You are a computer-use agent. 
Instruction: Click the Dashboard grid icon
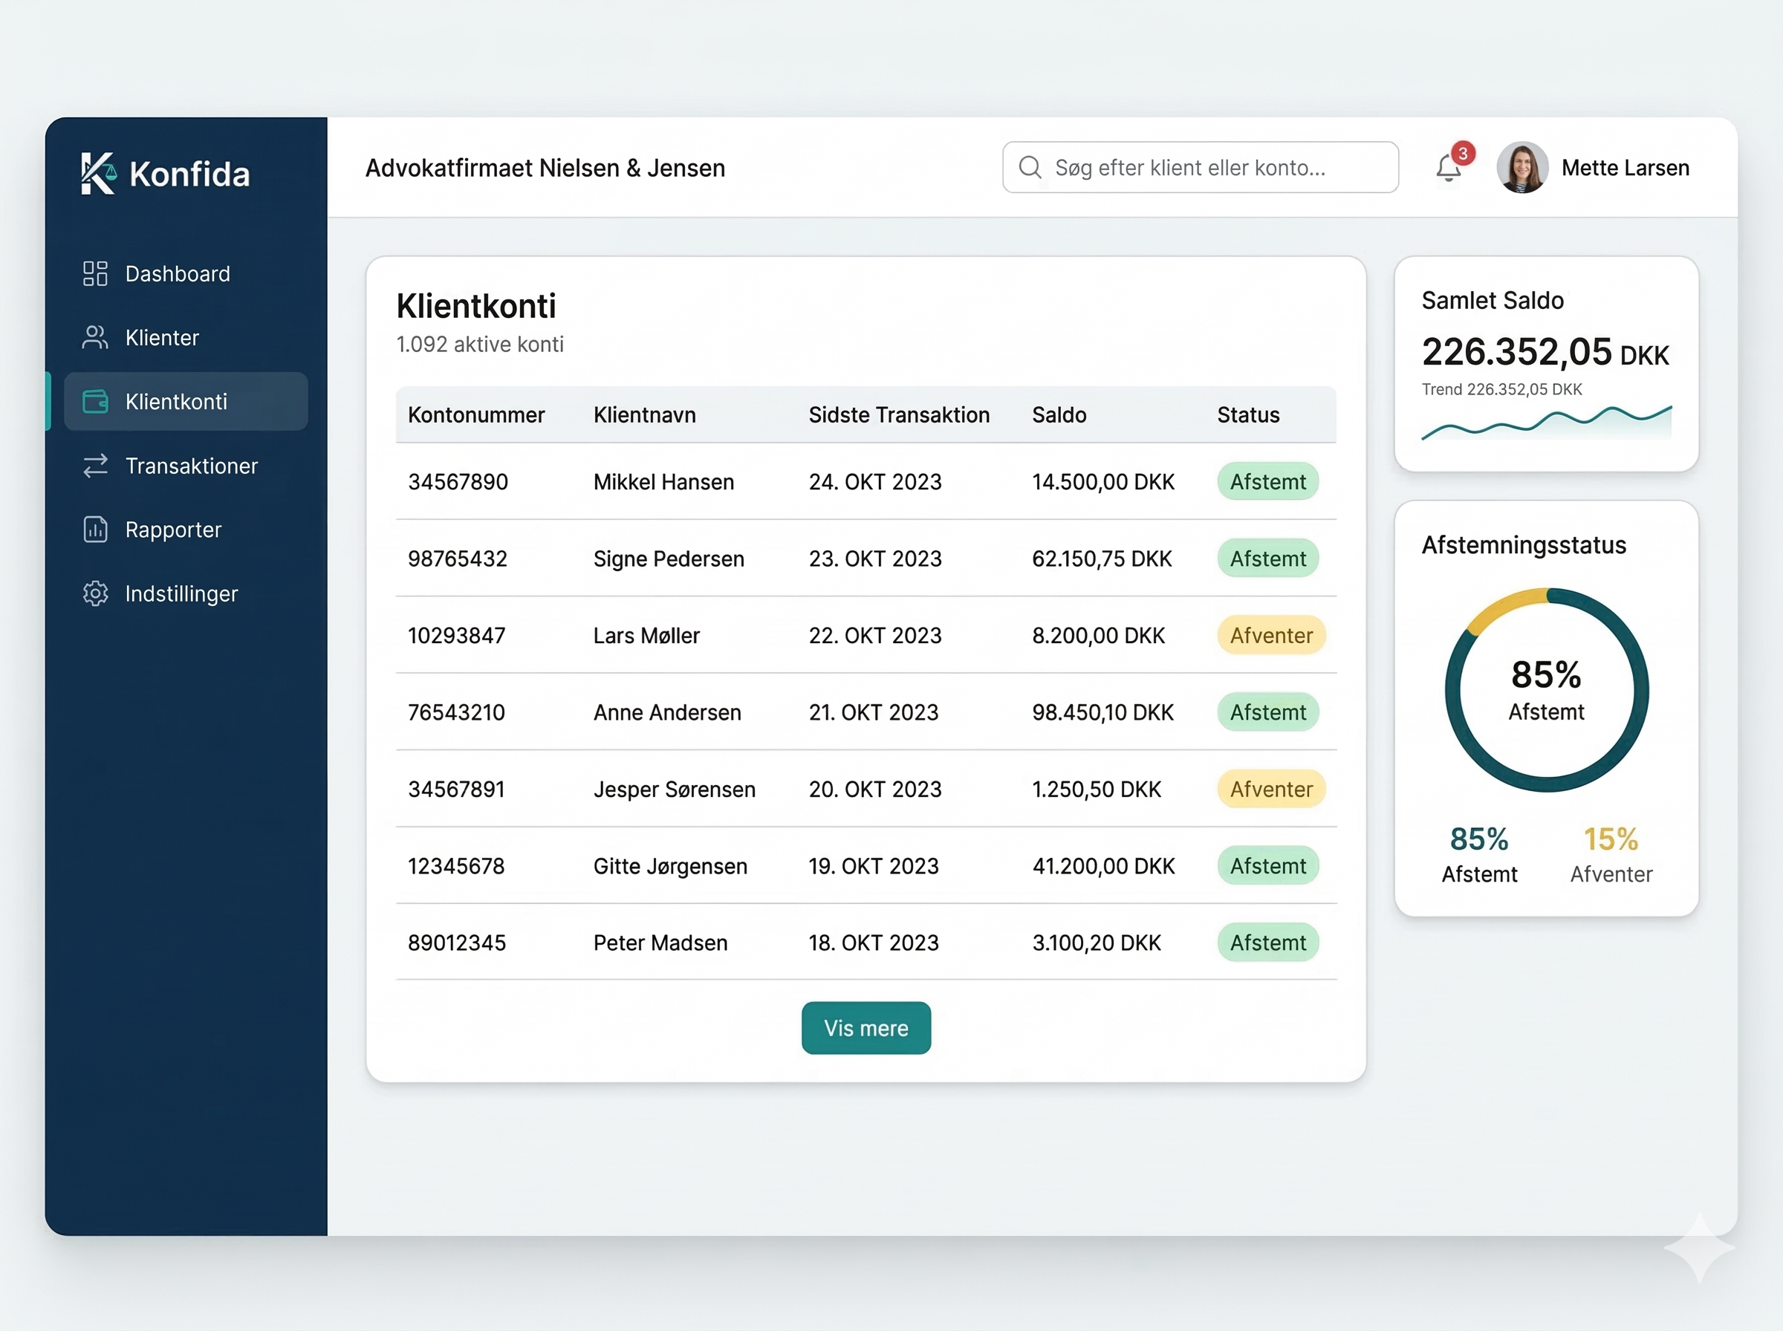point(95,274)
